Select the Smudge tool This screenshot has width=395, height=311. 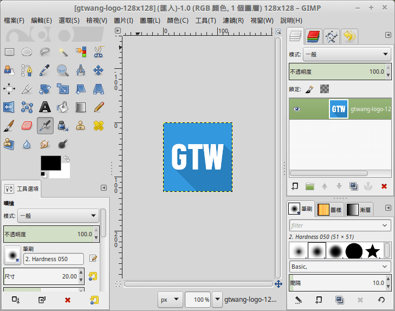pyautogui.click(x=45, y=144)
